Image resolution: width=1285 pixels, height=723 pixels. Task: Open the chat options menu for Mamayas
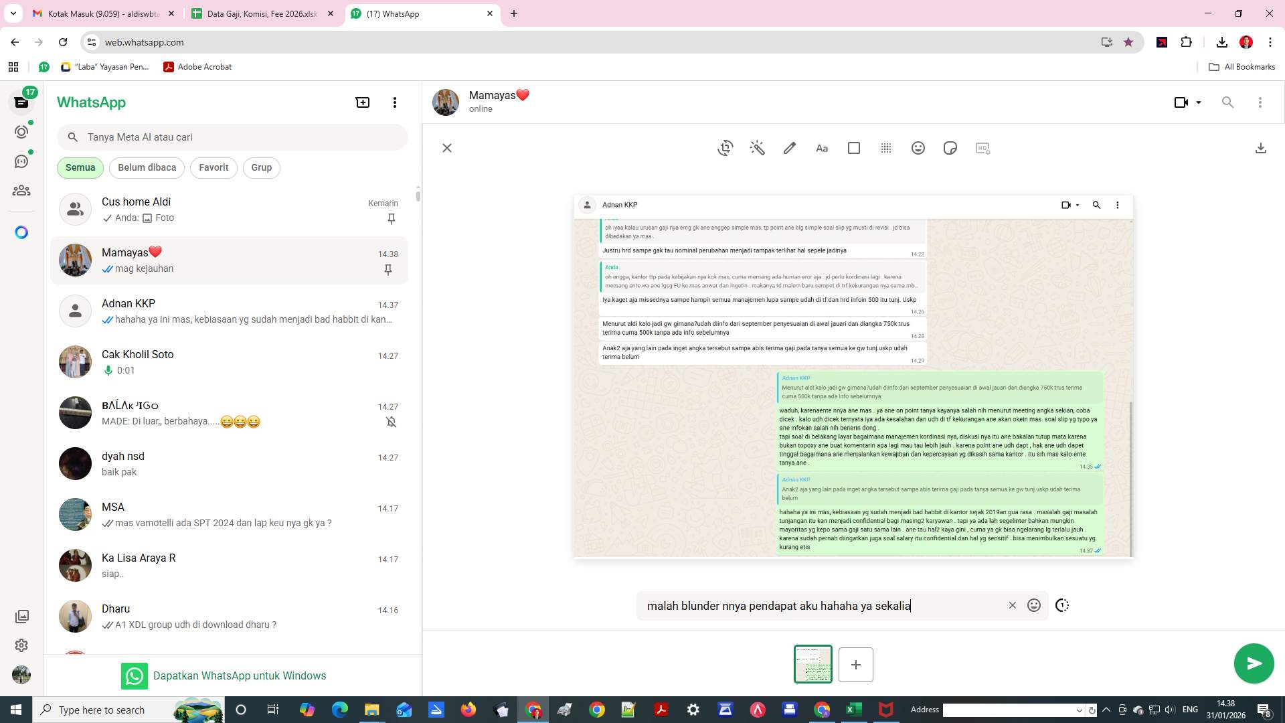point(1261,102)
